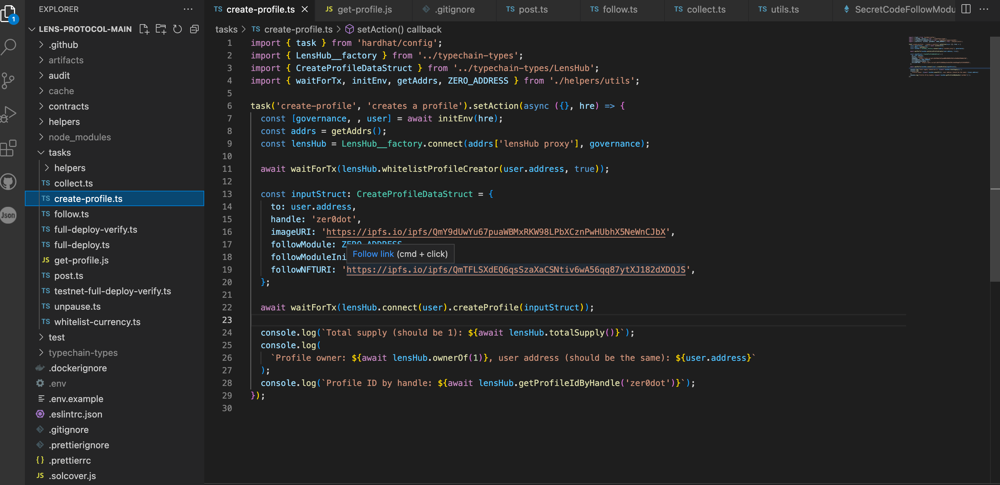Open the Extensions view
The height and width of the screenshot is (485, 1000).
pyautogui.click(x=8, y=148)
